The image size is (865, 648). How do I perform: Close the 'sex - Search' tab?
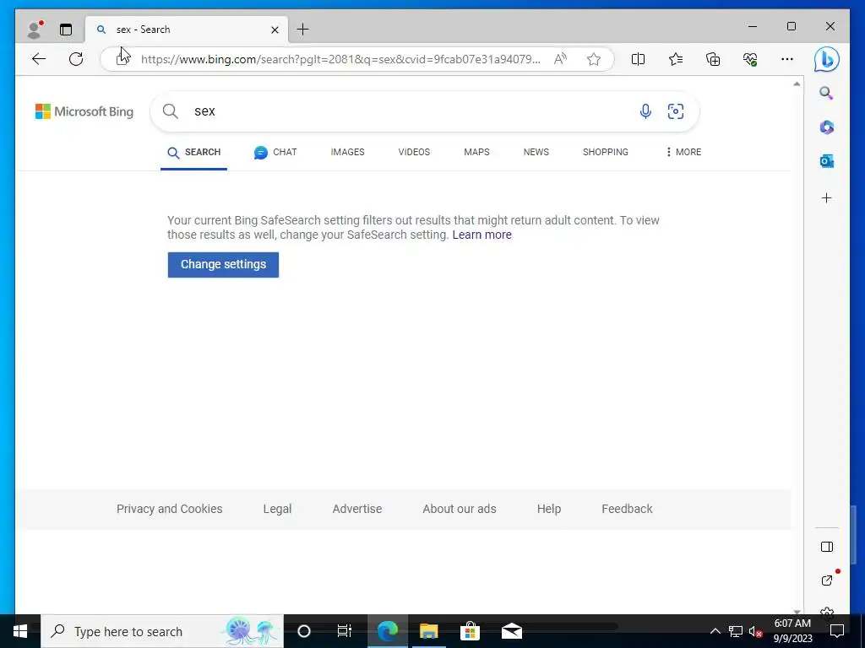275,30
